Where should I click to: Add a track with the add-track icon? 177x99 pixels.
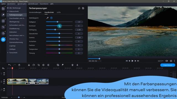pyautogui.click(x=3, y=68)
